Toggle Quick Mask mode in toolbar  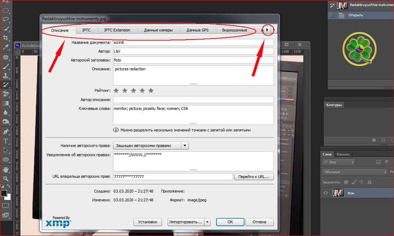6,205
